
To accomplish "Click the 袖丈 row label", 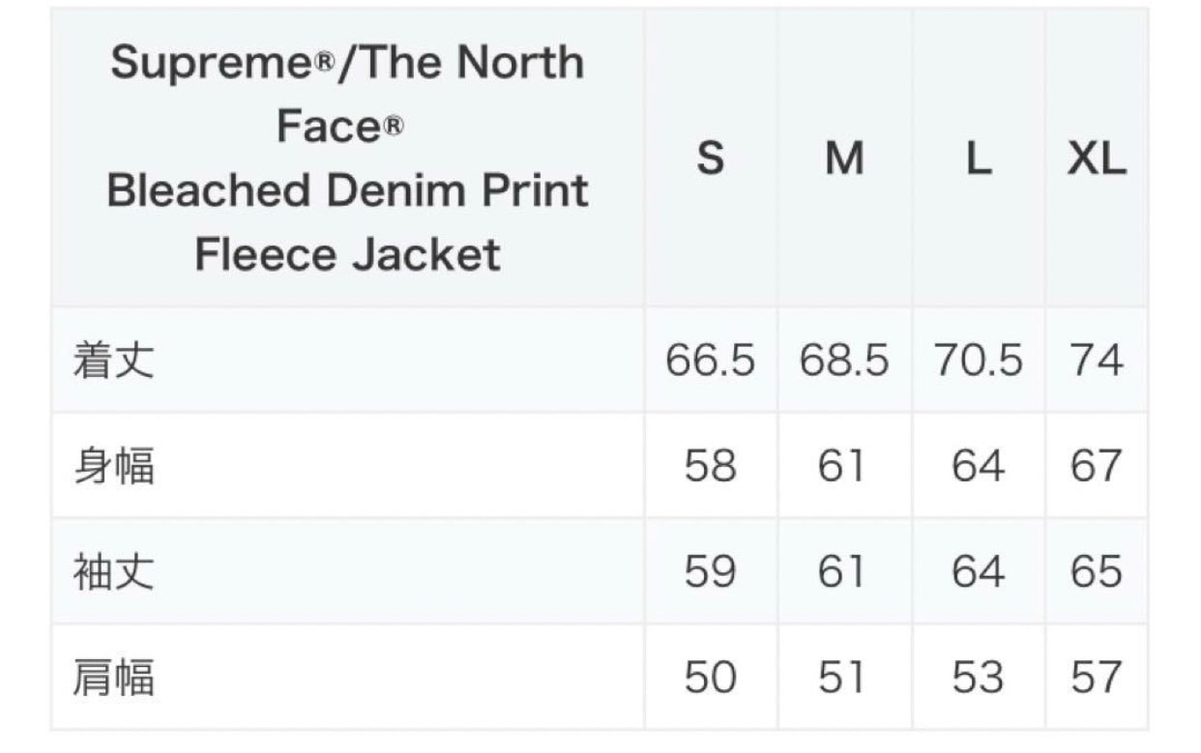I will point(113,572).
